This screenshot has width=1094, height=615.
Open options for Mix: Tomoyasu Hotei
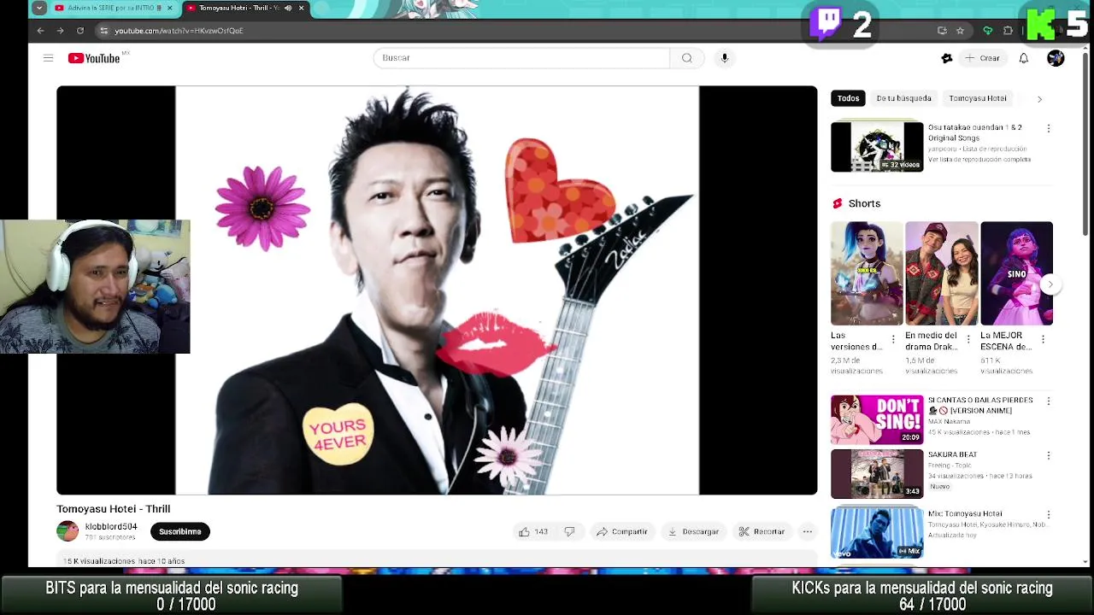tap(1049, 514)
